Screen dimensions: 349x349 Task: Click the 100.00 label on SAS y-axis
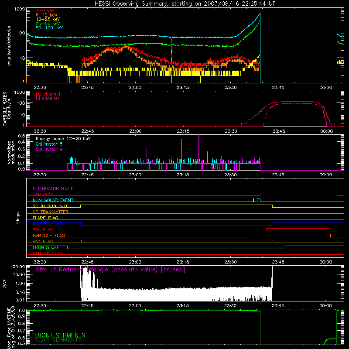click(17, 267)
